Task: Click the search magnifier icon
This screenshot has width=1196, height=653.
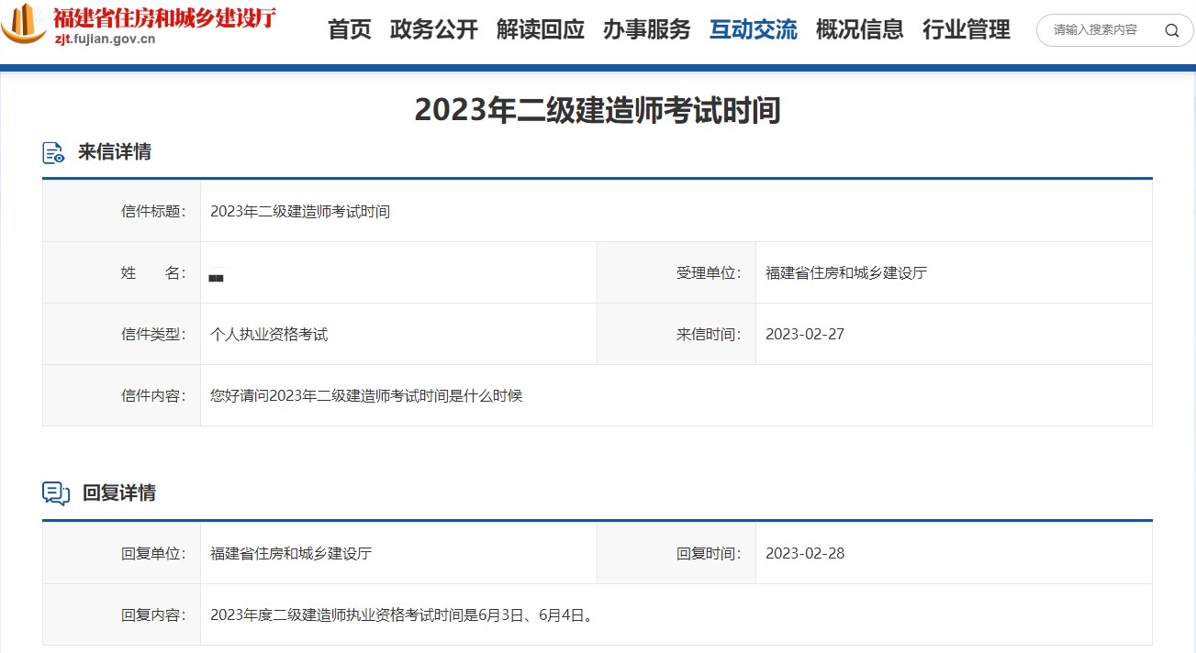Action: [1171, 30]
